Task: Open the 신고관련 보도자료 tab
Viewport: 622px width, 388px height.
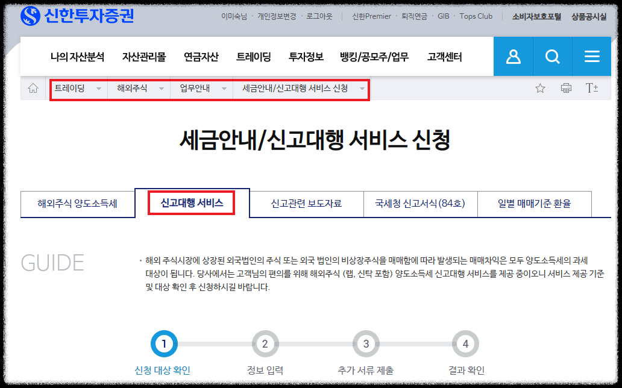Action: 306,204
